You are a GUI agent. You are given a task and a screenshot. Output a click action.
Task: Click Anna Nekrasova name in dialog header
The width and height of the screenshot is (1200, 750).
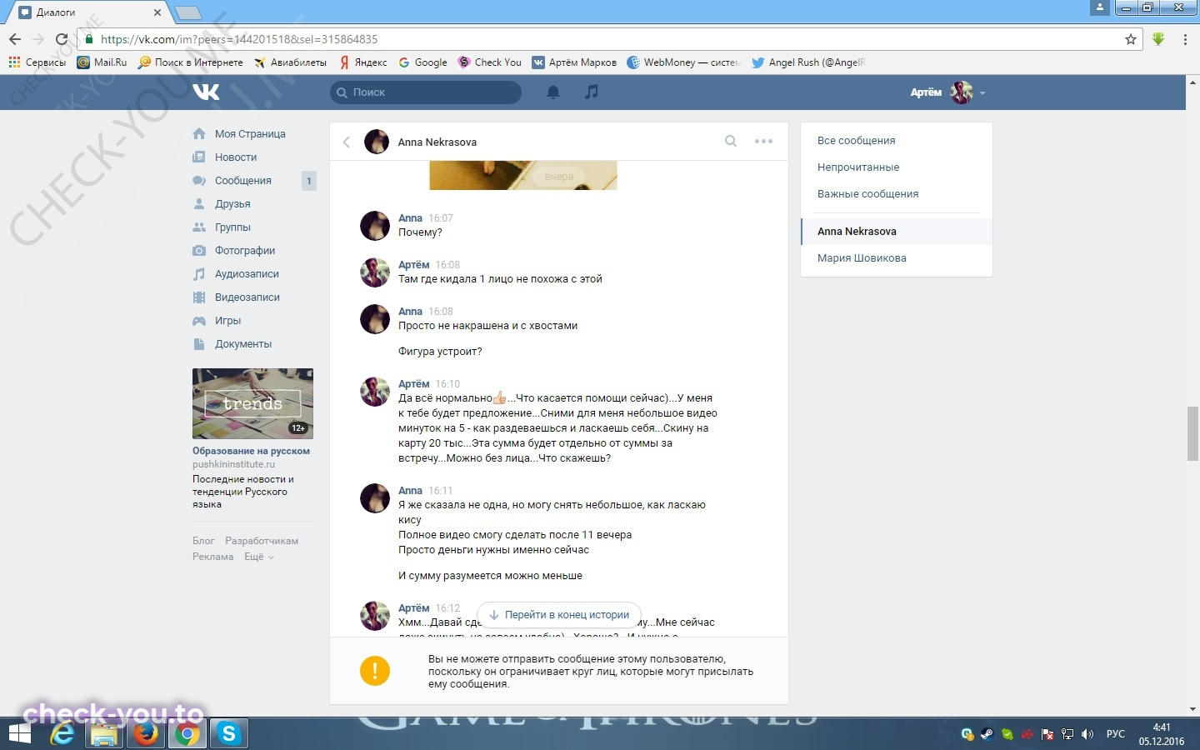click(437, 142)
